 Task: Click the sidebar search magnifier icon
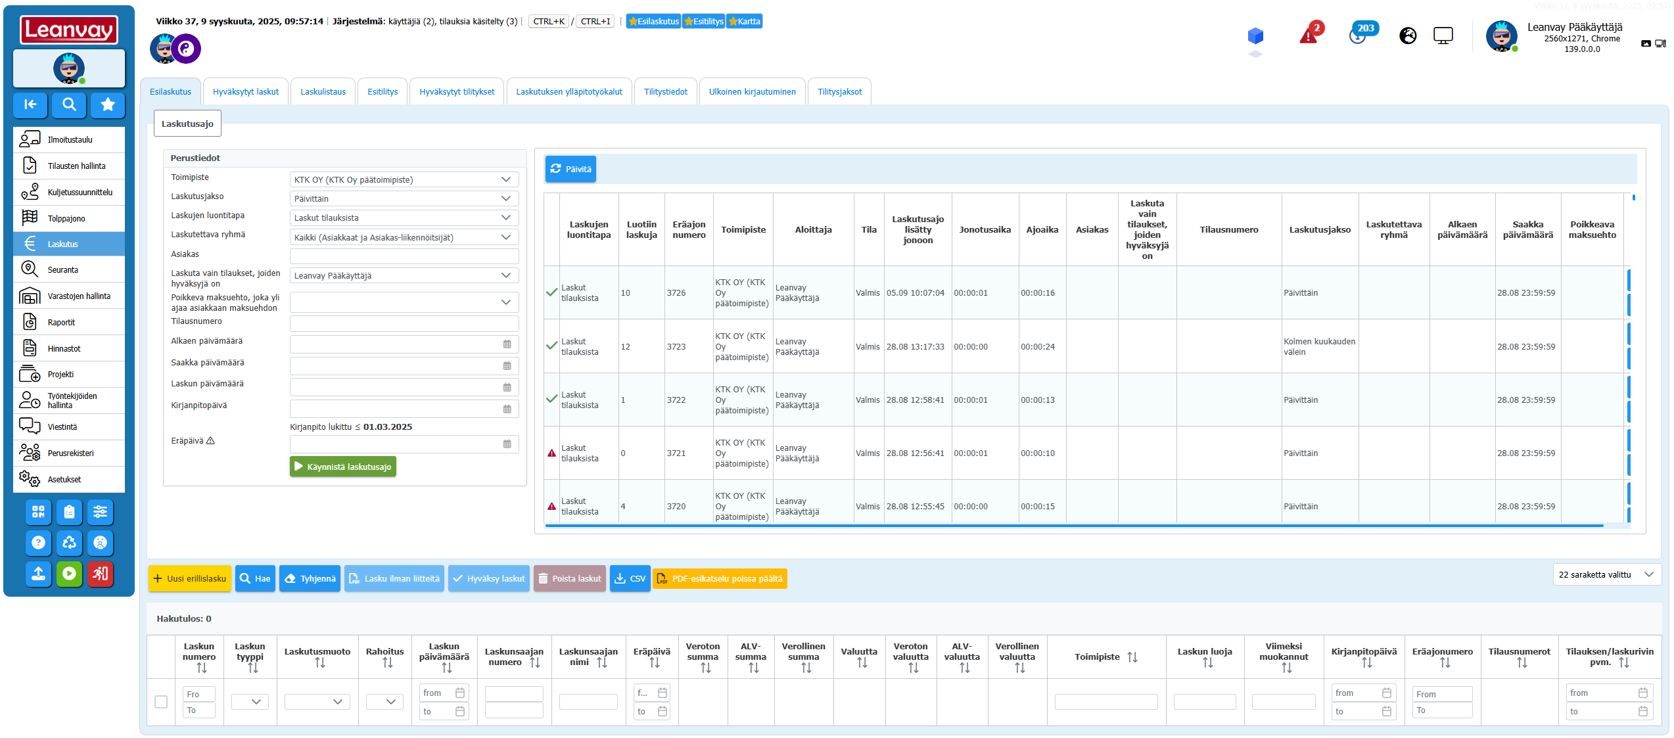point(69,104)
